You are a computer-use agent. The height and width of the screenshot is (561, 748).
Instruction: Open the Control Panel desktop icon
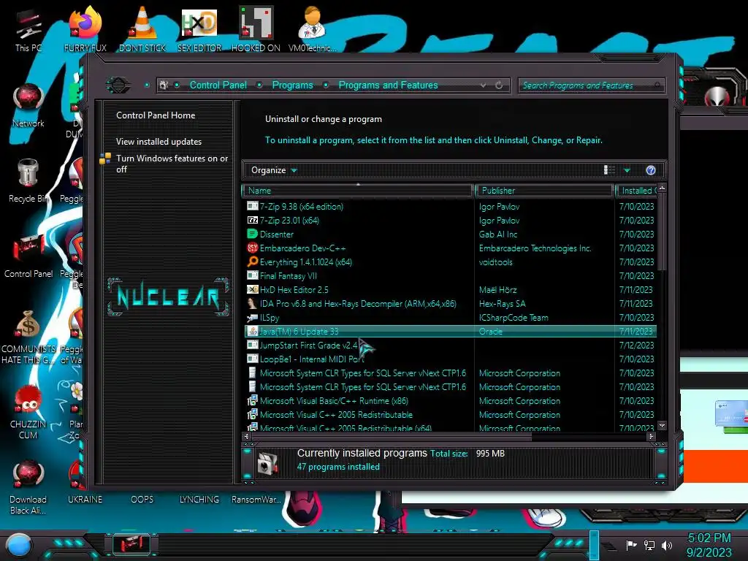28,256
